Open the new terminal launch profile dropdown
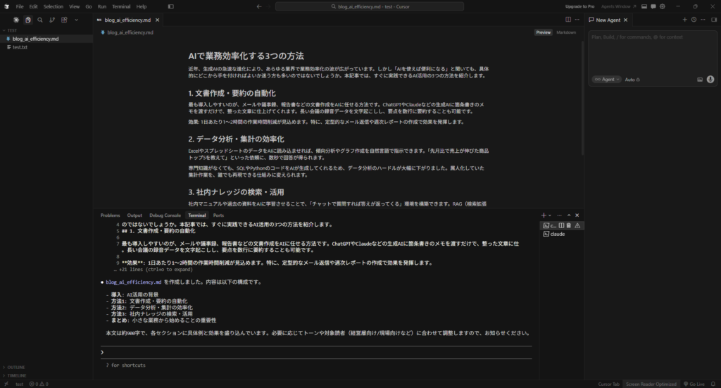The width and height of the screenshot is (721, 388). tap(551, 215)
